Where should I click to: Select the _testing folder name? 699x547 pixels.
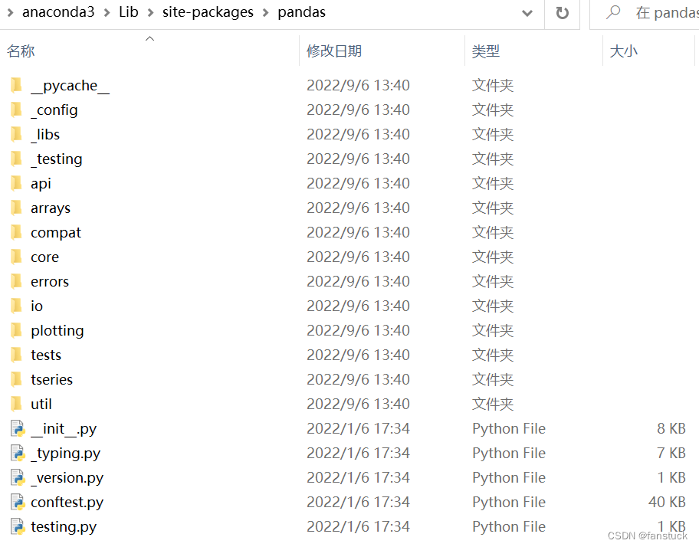[57, 159]
